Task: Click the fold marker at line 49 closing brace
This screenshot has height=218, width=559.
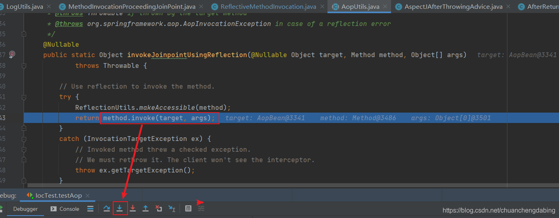Action: pyautogui.click(x=24, y=180)
